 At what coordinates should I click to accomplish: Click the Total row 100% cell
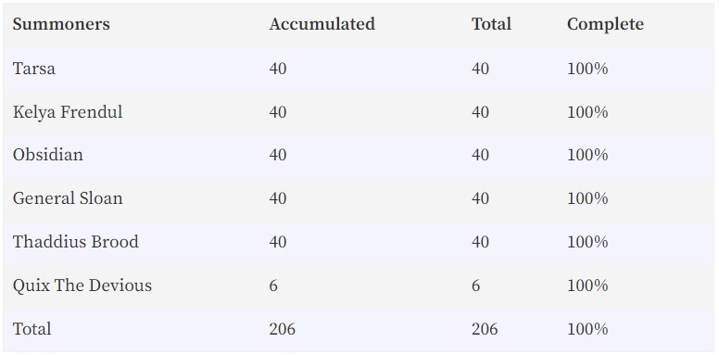587,329
